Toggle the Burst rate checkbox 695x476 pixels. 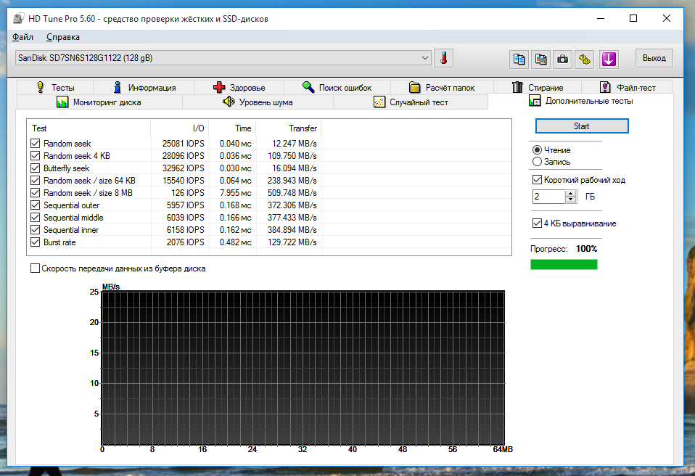coord(36,242)
